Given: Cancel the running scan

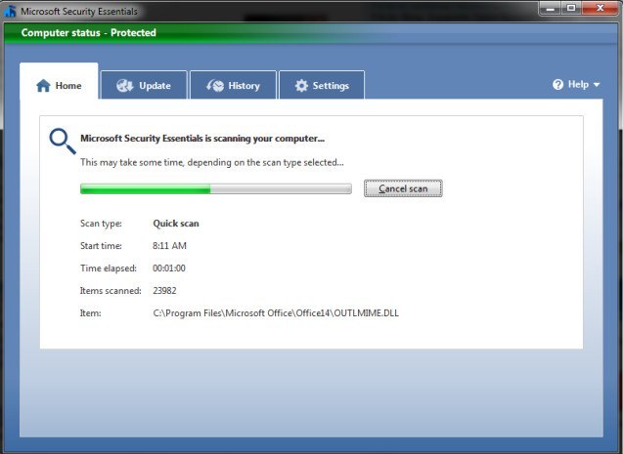Looking at the screenshot, I should 403,188.
